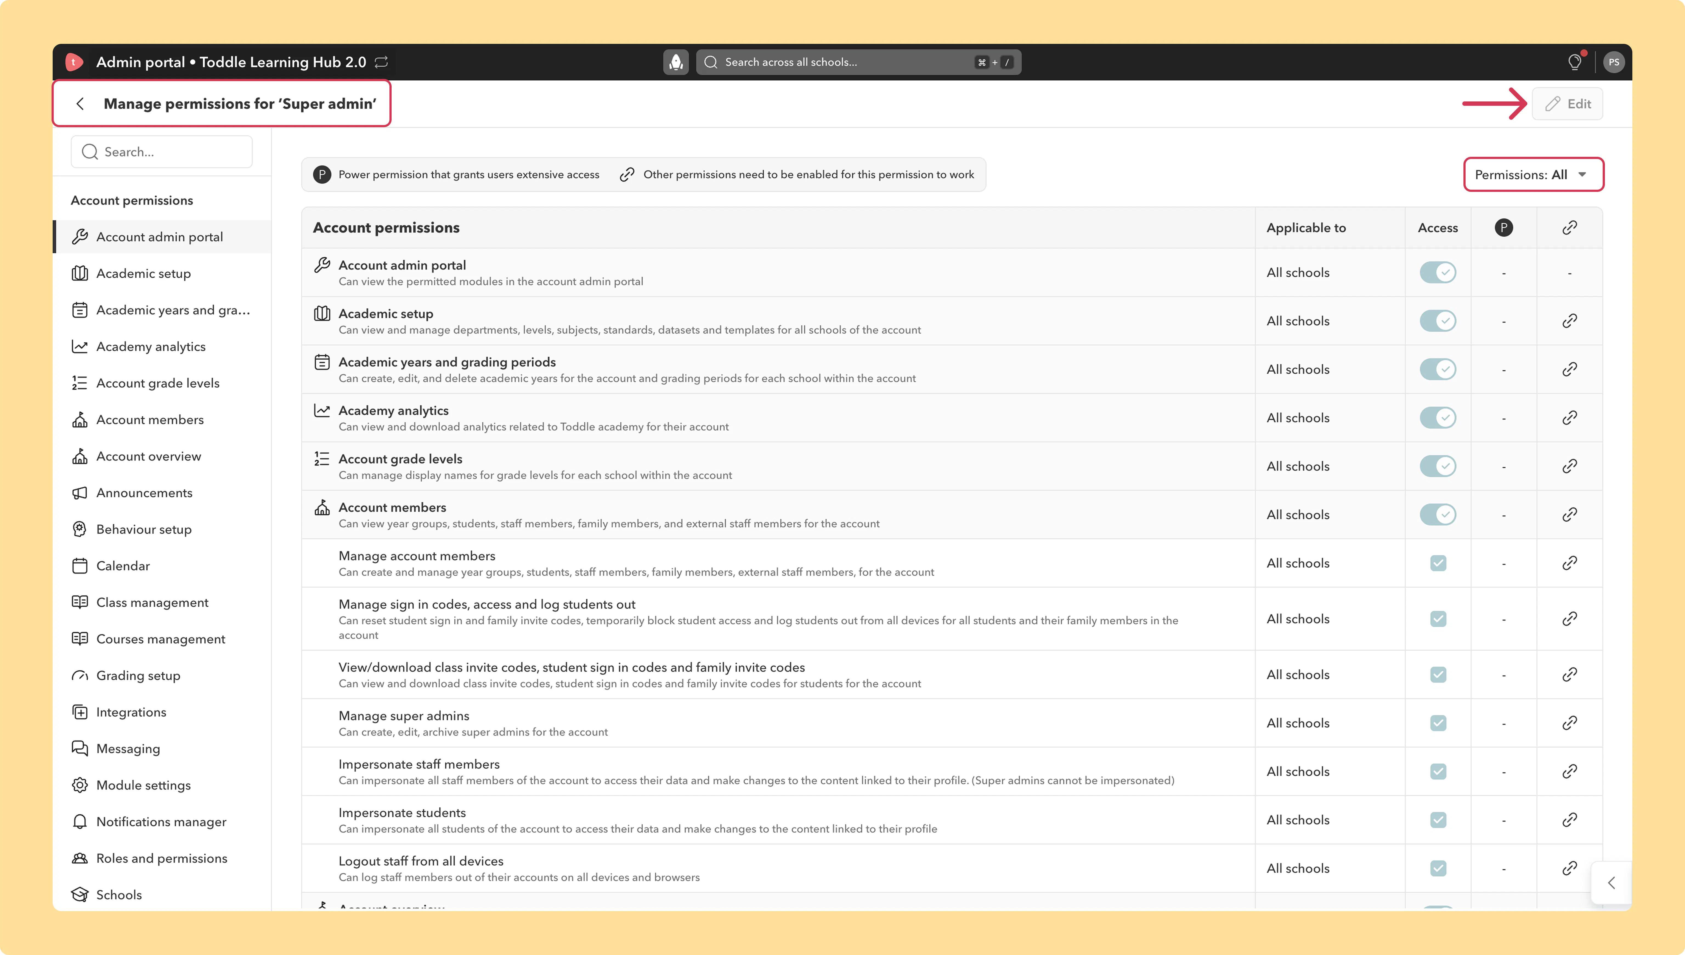Open the rocket launch icon
Image resolution: width=1685 pixels, height=955 pixels.
point(675,62)
